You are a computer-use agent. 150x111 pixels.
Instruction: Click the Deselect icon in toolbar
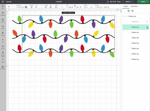pyautogui.click(x=31, y=7)
